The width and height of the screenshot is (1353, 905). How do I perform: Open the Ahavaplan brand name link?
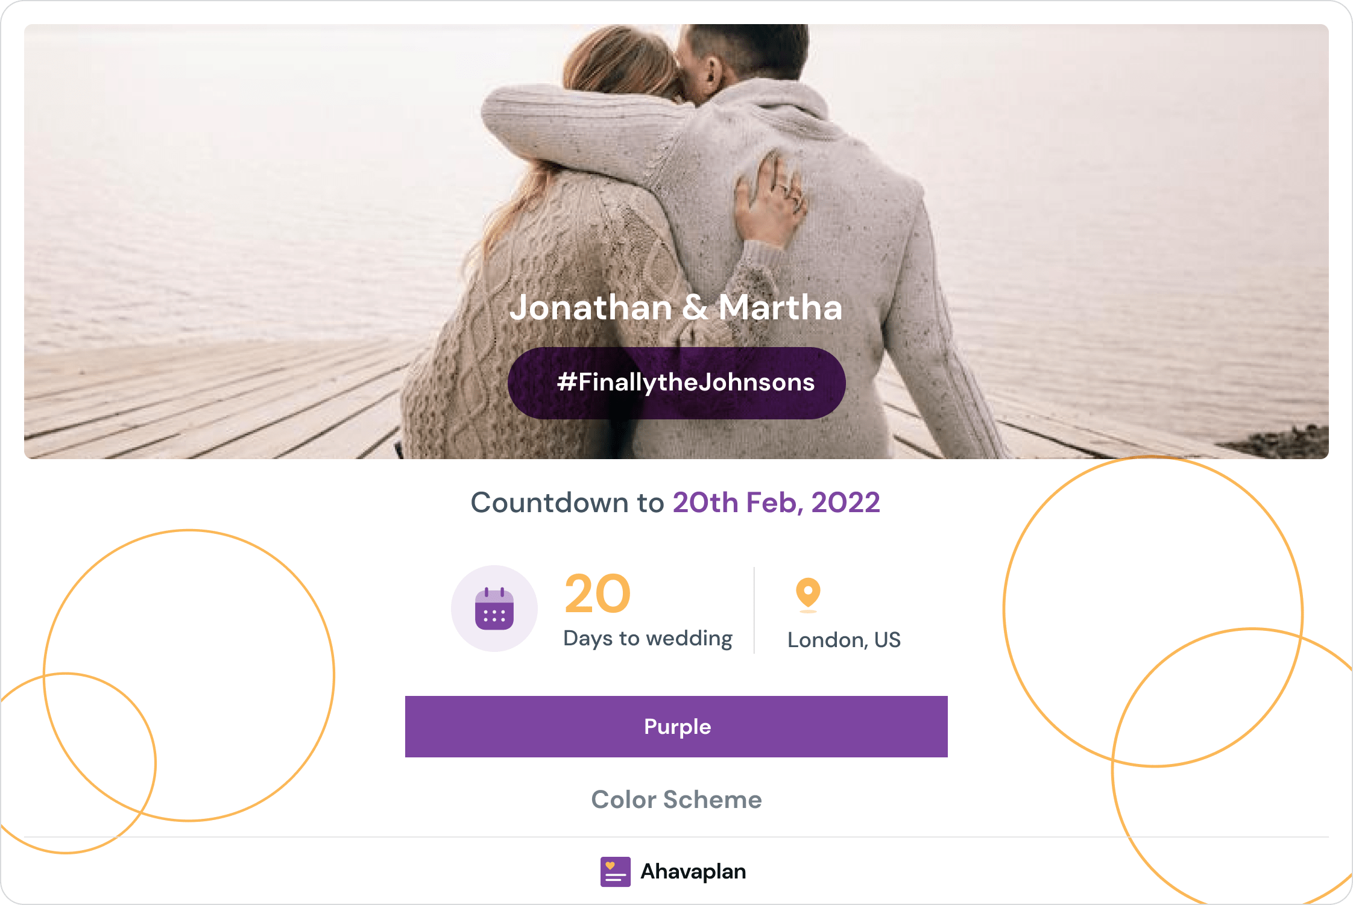tap(693, 871)
